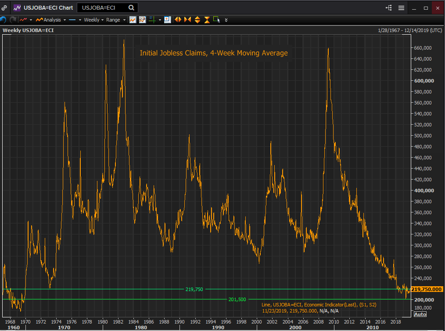Toggle the Auto scale button

click(420, 314)
